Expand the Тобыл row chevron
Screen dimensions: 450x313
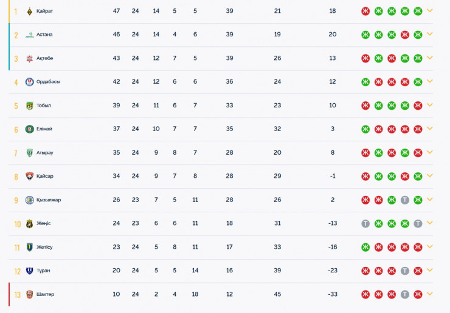tap(430, 105)
